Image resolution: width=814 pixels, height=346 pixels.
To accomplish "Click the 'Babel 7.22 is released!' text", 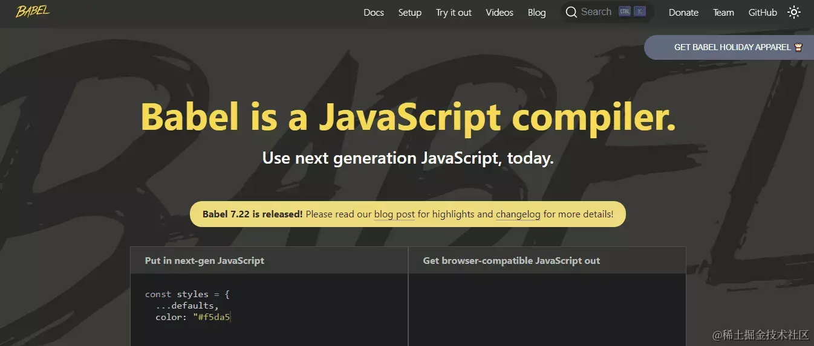I will 253,214.
